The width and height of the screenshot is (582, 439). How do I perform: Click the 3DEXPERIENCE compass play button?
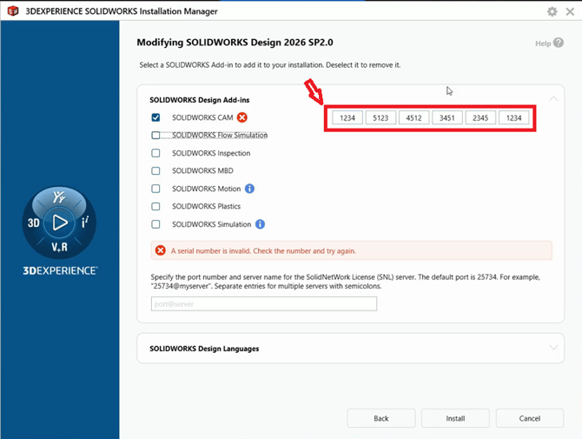pos(59,223)
